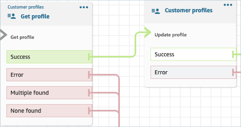Click the Error output connector on Update profile block
Screen dimensions: 241x127
tap(234, 72)
